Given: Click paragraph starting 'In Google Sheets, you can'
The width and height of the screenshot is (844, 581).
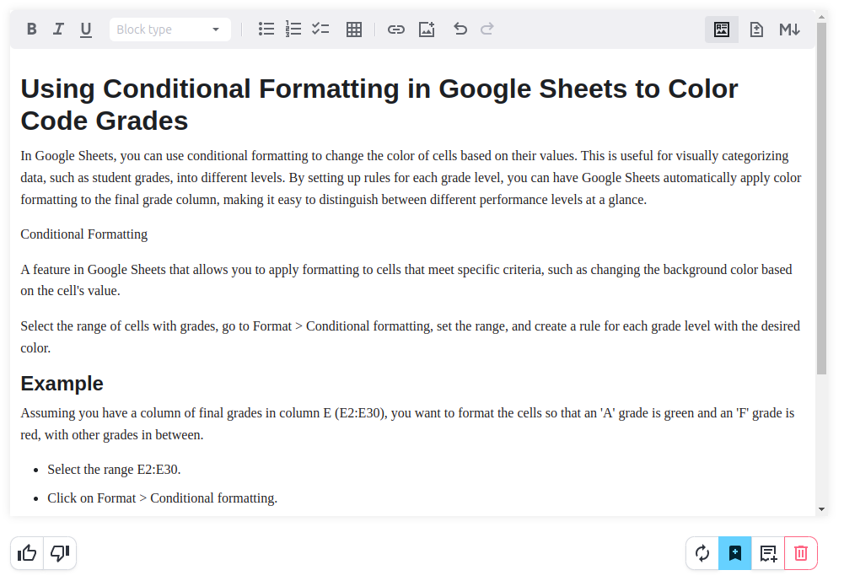Looking at the screenshot, I should [411, 178].
